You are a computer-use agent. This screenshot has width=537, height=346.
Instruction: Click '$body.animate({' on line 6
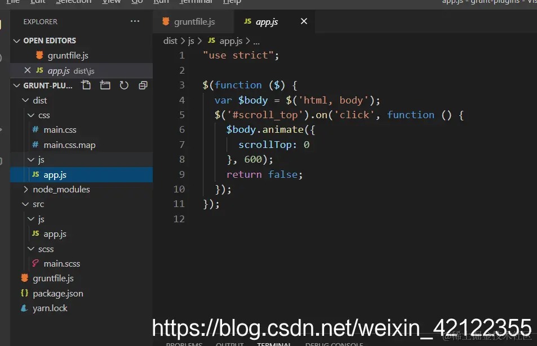pyautogui.click(x=270, y=129)
